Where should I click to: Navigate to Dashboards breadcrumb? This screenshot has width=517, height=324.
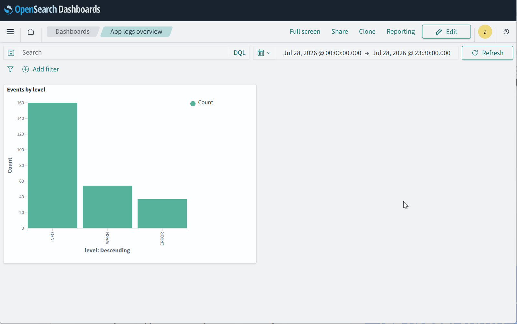72,32
